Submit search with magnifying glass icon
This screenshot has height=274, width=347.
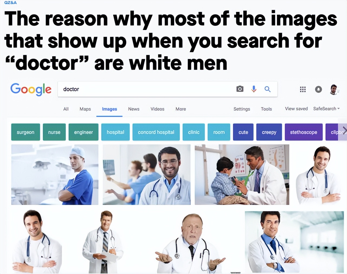(x=267, y=89)
